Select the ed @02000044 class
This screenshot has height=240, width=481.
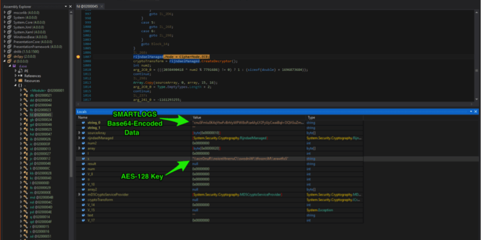pyautogui.click(x=40, y=105)
